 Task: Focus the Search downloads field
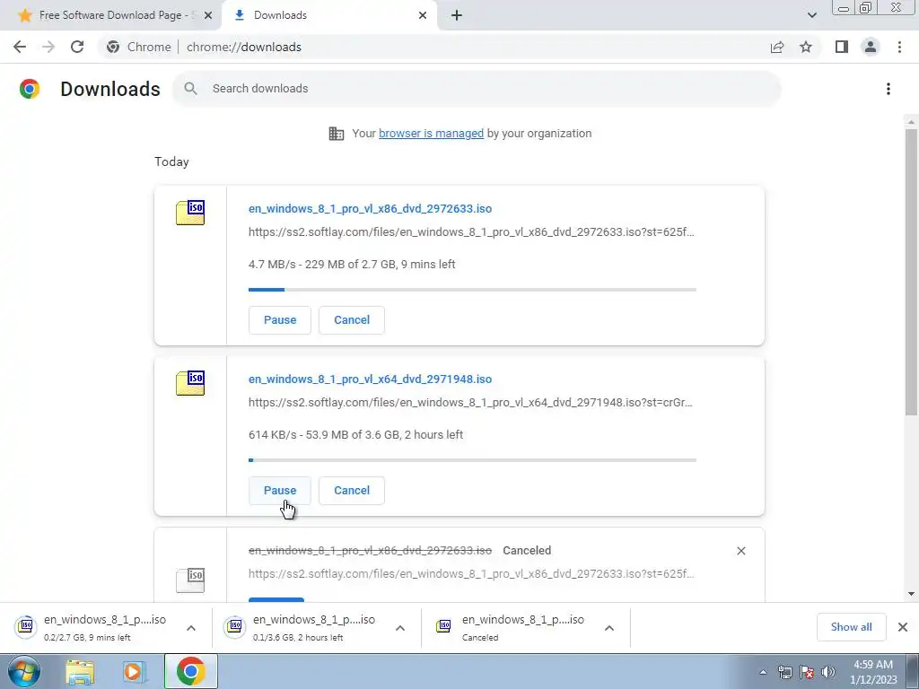477,89
